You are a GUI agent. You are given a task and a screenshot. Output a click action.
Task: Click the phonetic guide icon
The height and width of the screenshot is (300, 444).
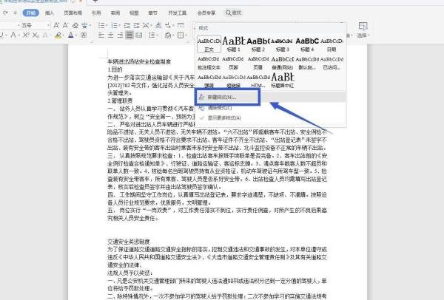tap(84, 25)
